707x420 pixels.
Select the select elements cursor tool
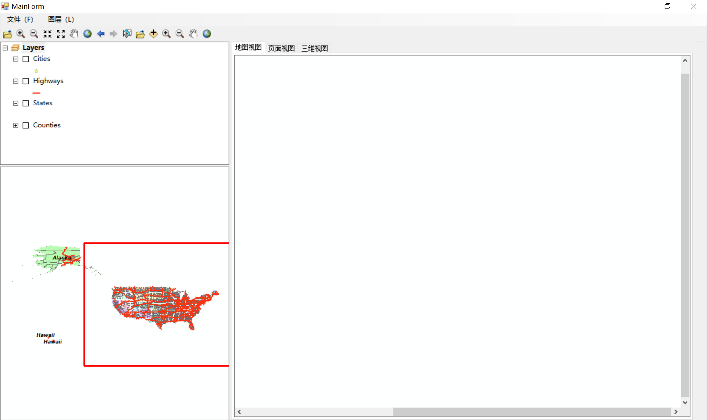pos(127,34)
